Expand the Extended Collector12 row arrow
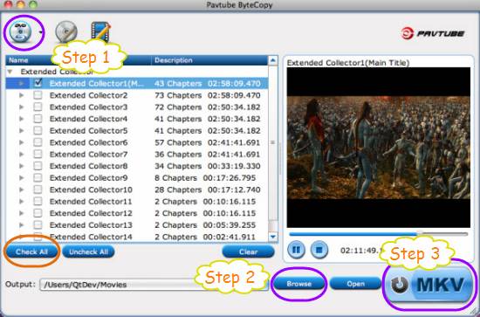The height and width of the screenshot is (317, 480). tap(21, 213)
